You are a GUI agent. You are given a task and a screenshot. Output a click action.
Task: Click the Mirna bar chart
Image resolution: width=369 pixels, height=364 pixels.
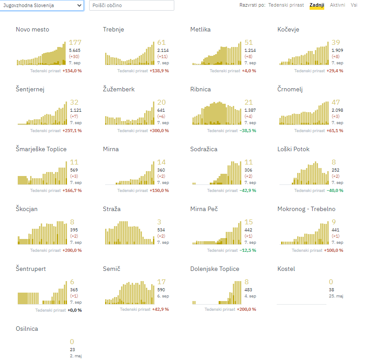(130, 173)
